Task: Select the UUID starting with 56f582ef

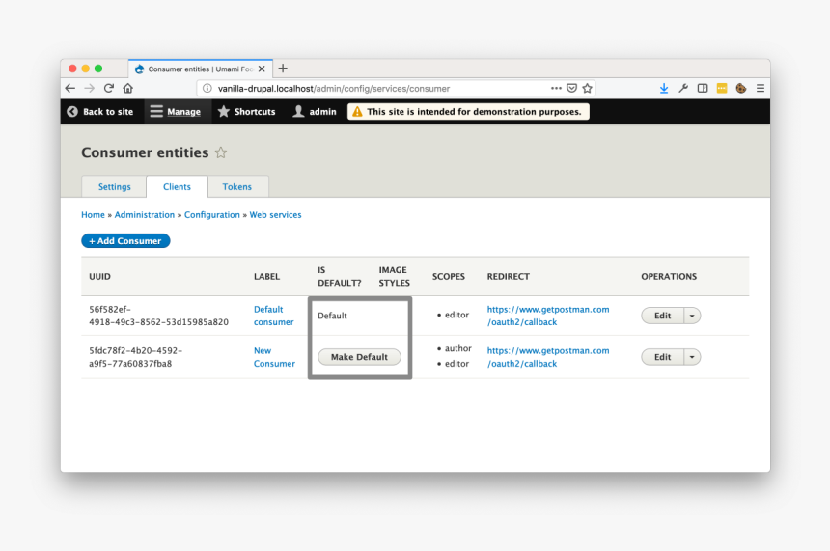Action: (159, 316)
